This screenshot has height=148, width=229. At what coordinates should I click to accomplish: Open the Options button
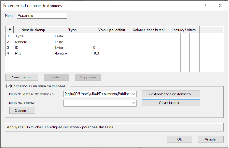[22, 111]
